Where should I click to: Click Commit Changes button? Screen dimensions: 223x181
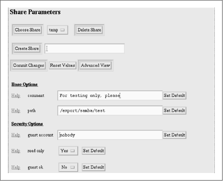tap(28, 65)
